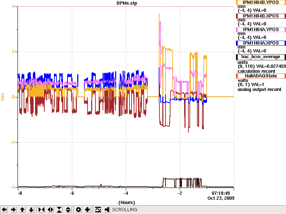
Task: Click the 07:18:49 timestamp label
Action: (x=221, y=193)
